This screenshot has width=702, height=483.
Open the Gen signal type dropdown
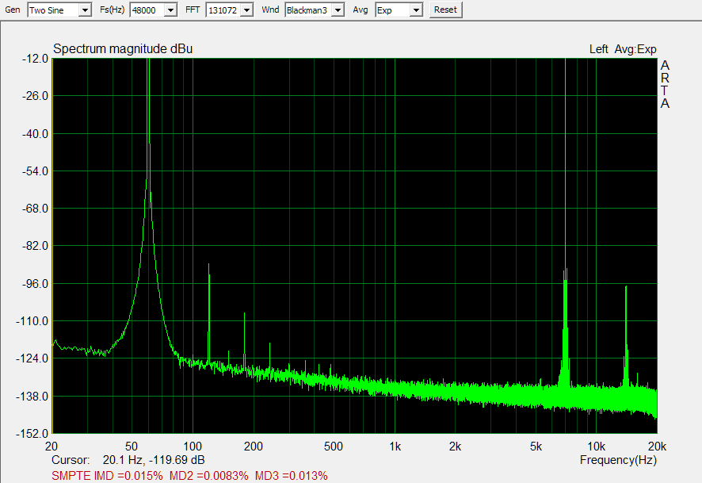click(x=85, y=10)
